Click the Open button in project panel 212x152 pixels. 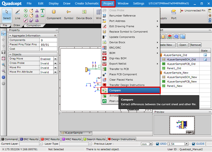[x=183, y=45]
